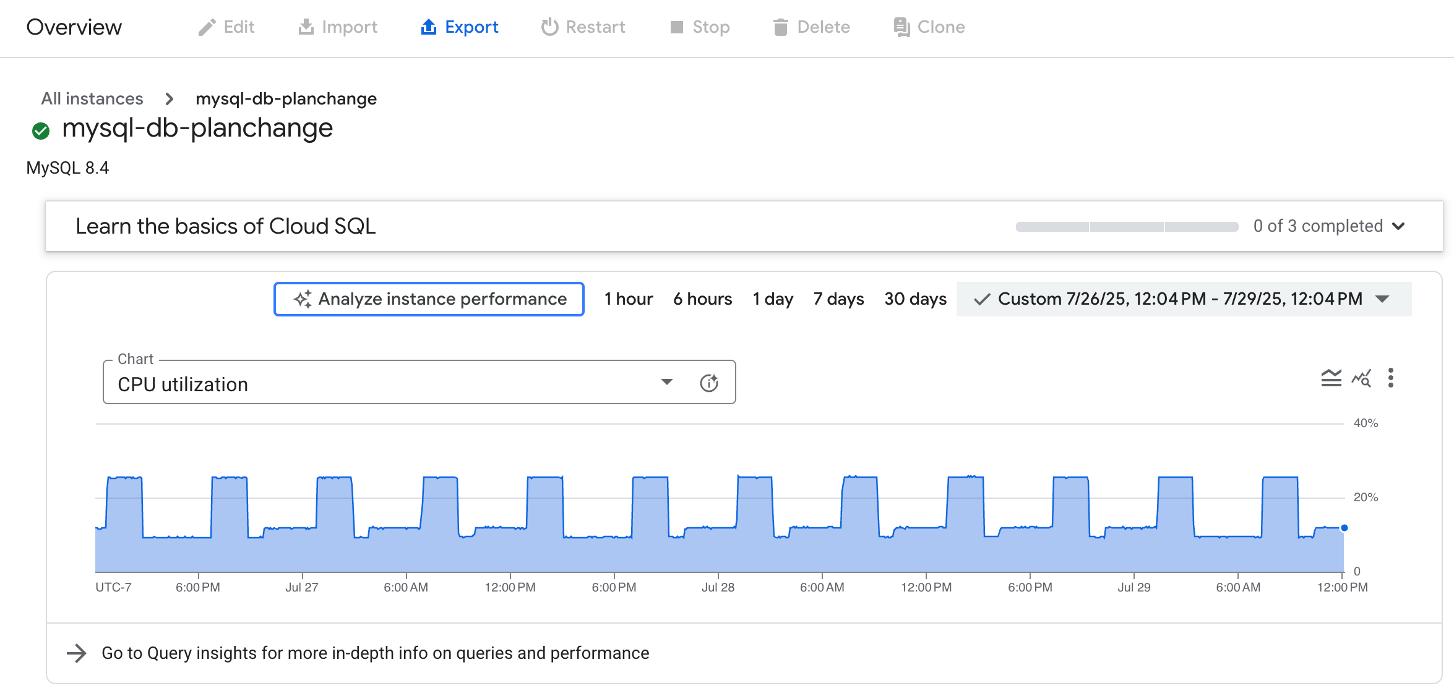
Task: Select the Restart instance icon
Action: [x=549, y=27]
